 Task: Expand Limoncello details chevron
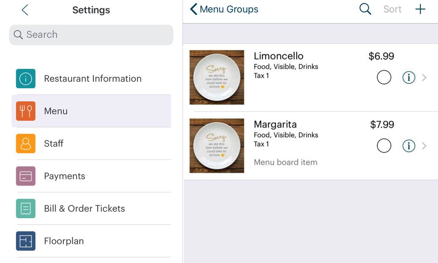(424, 77)
